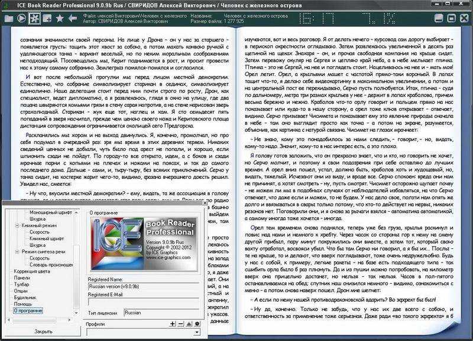The height and width of the screenshot is (341, 473).
Task: Open profile settings gear icon
Action: pyautogui.click(x=197, y=324)
